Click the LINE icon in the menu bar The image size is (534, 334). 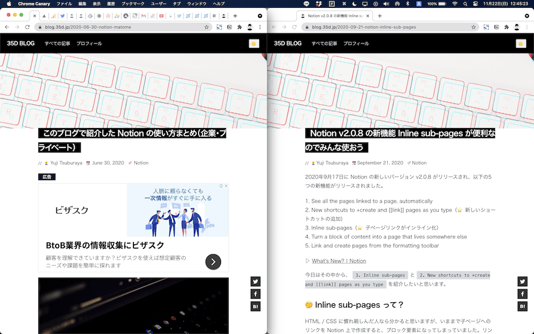tap(306, 4)
